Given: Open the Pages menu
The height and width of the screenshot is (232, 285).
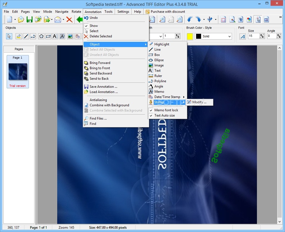Looking at the screenshot, I should pos(25,12).
